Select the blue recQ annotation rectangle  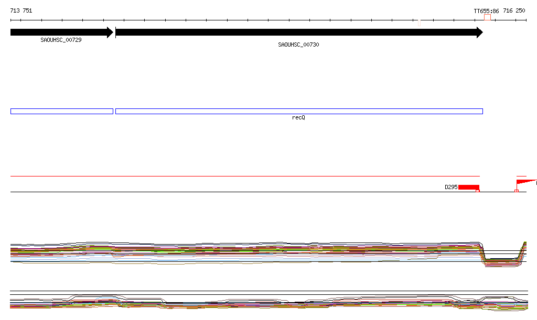(x=298, y=111)
